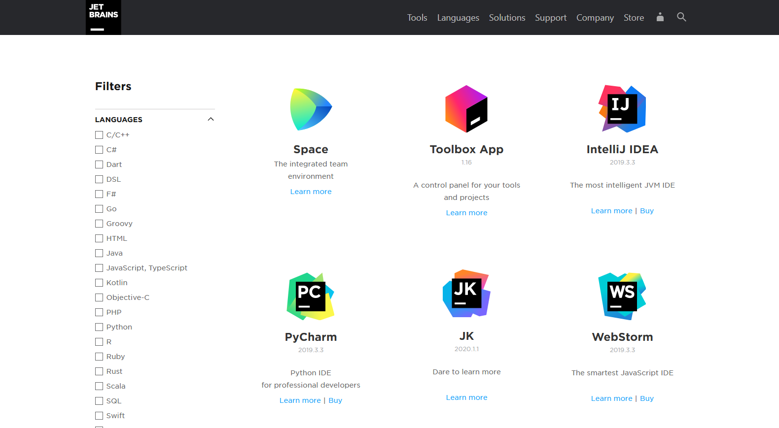779x428 pixels.
Task: Click the Filters heading
Action: point(113,86)
